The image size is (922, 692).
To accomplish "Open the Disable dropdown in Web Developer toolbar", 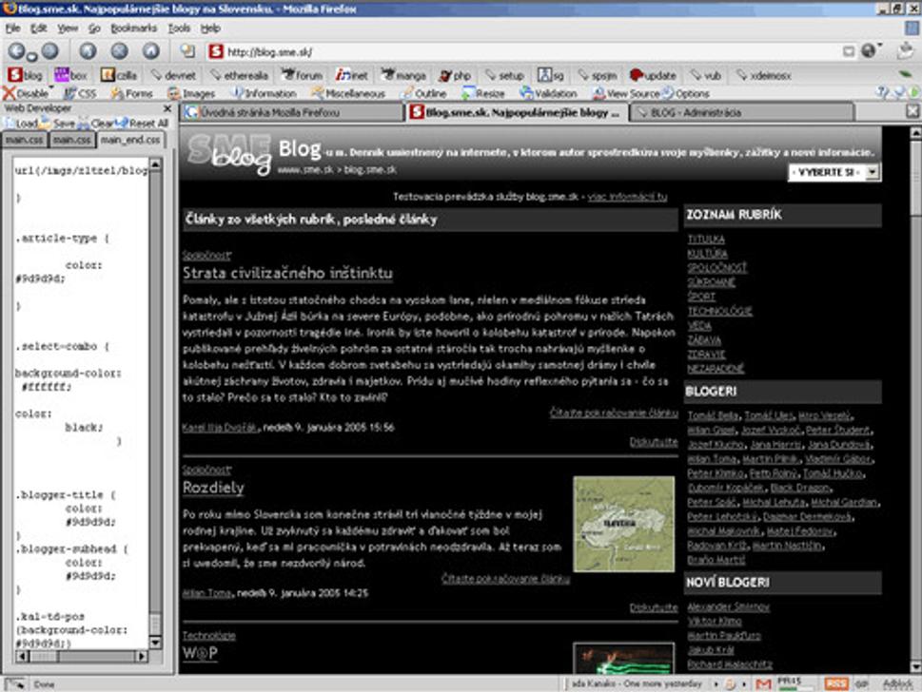I will click(28, 93).
